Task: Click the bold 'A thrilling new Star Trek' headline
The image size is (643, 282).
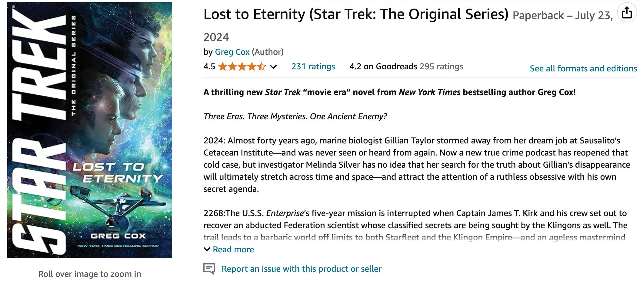Action: coord(389,92)
